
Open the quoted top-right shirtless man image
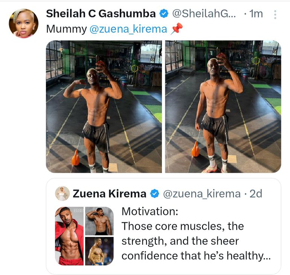pyautogui.click(x=99, y=221)
